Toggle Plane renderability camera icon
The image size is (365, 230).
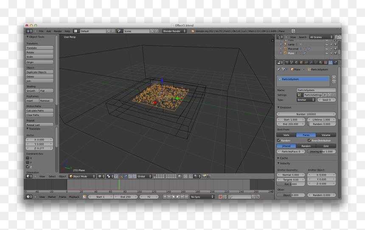[x=335, y=53]
